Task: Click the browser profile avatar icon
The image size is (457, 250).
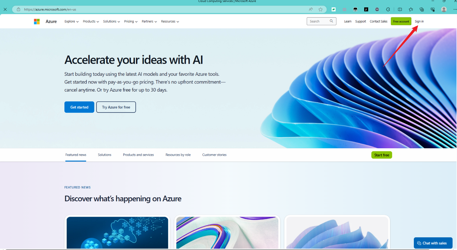Action: (x=444, y=10)
